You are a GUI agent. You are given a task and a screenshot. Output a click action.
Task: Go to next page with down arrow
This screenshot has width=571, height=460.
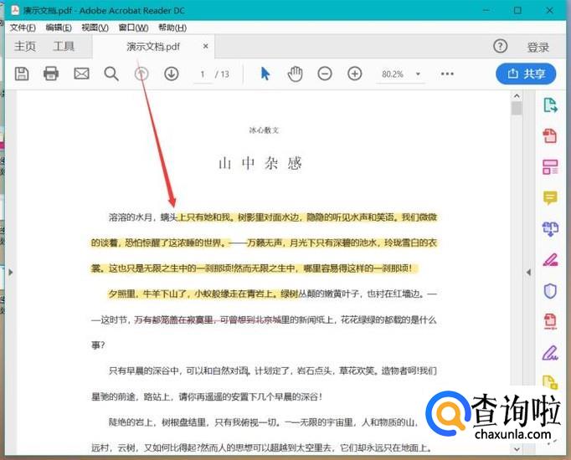(x=171, y=74)
